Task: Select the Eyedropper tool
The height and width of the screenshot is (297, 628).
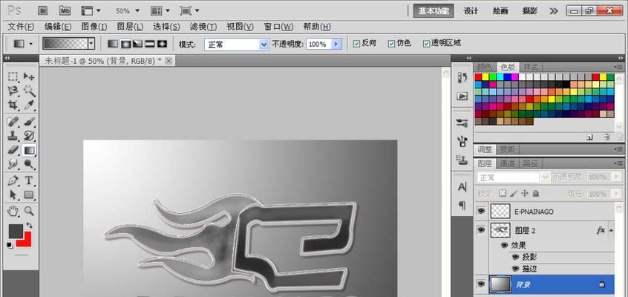Action: (29, 105)
